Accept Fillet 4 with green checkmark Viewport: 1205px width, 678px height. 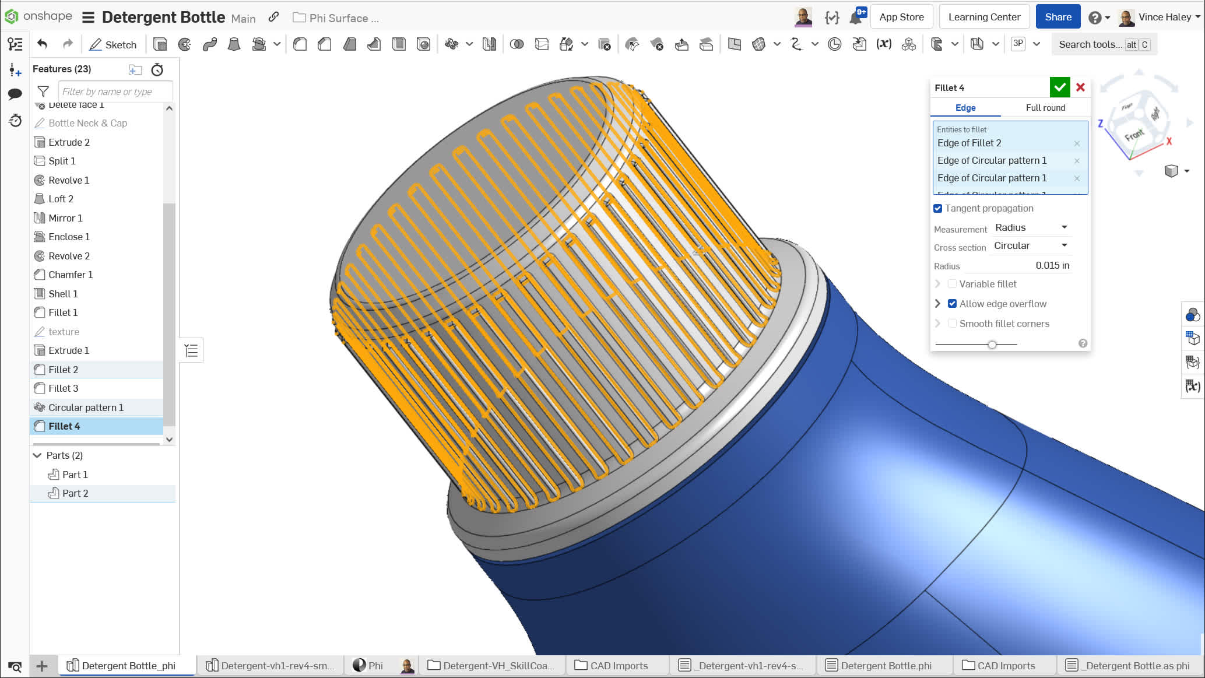pos(1059,87)
